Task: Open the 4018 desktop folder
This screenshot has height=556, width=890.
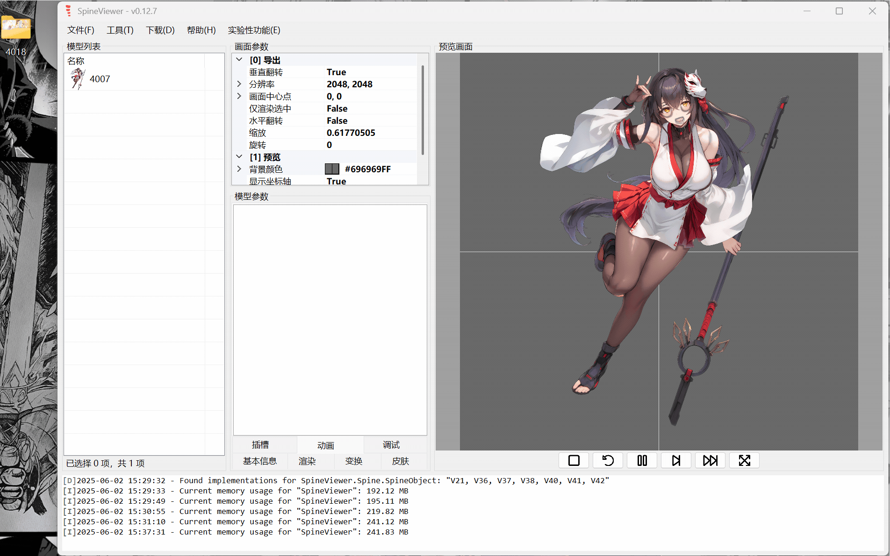Action: (x=16, y=35)
